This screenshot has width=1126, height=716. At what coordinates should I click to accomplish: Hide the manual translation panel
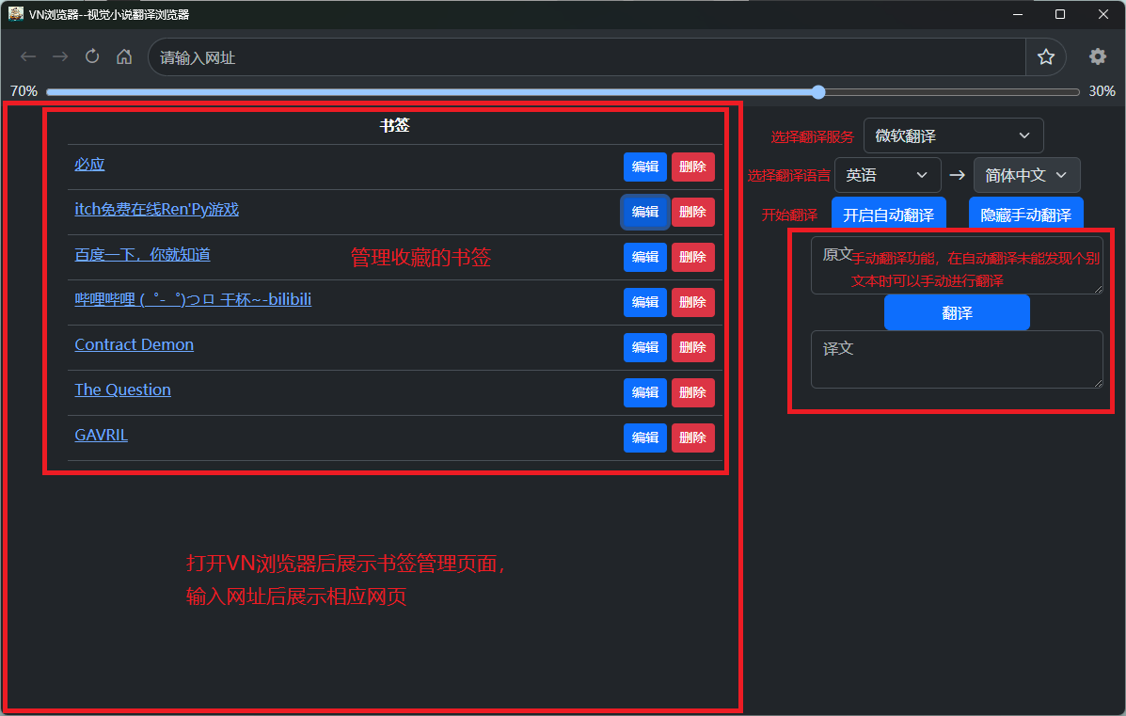[1026, 214]
